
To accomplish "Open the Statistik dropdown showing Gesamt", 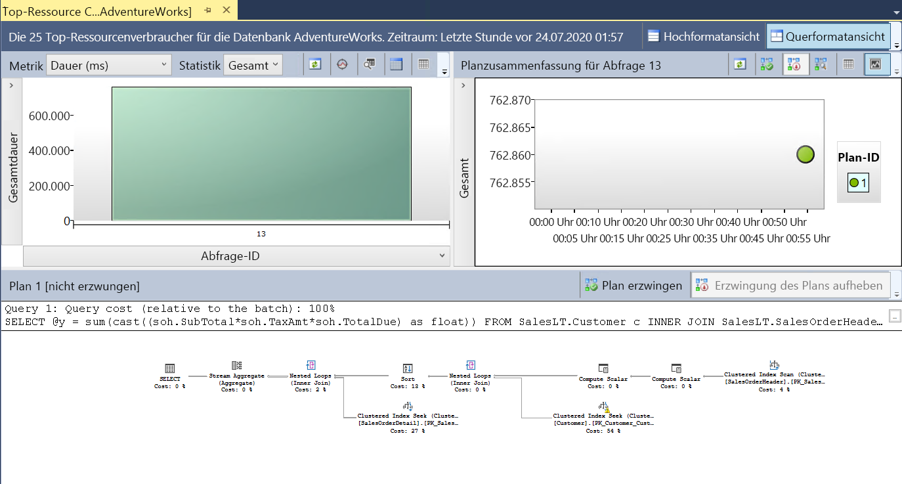I will (x=253, y=65).
